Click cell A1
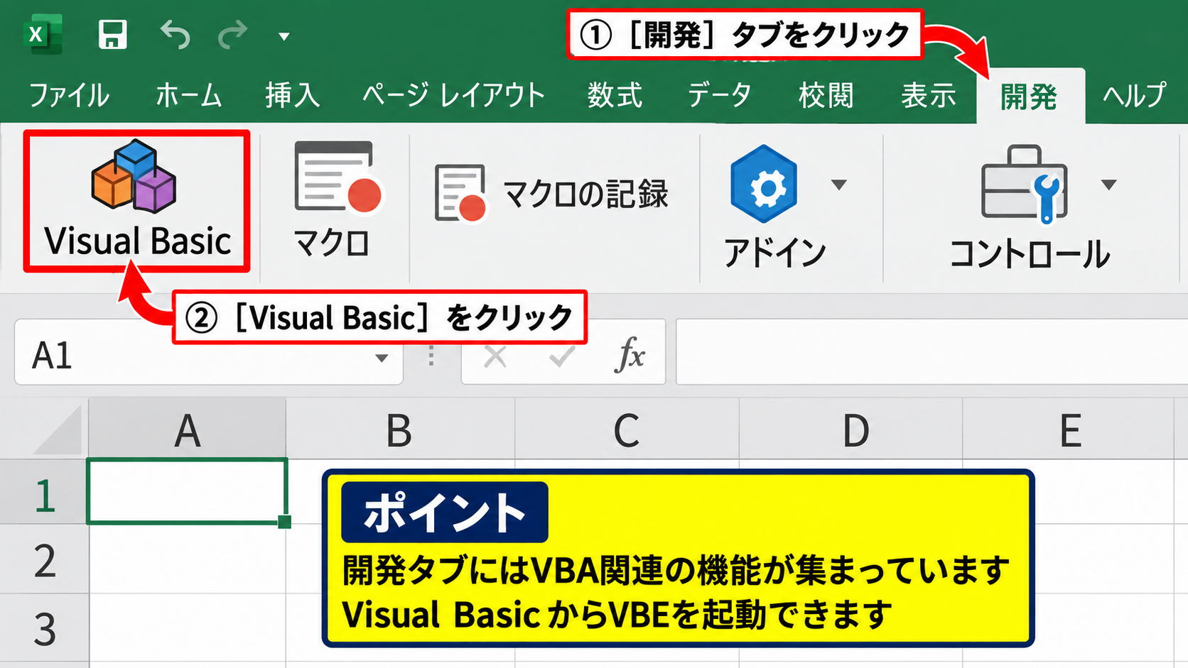The image size is (1188, 668). tap(187, 491)
